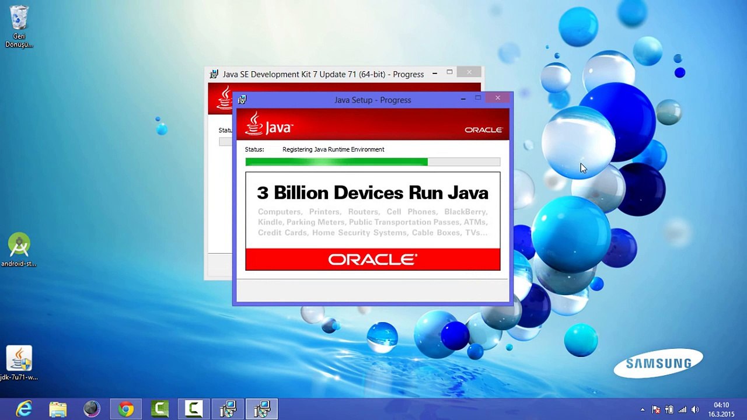Switch to the non-highlighted installer taskbar button
747x420 pixels.
228,409
